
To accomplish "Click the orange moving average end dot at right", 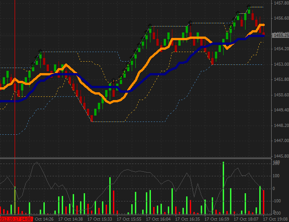I will coord(264,25).
